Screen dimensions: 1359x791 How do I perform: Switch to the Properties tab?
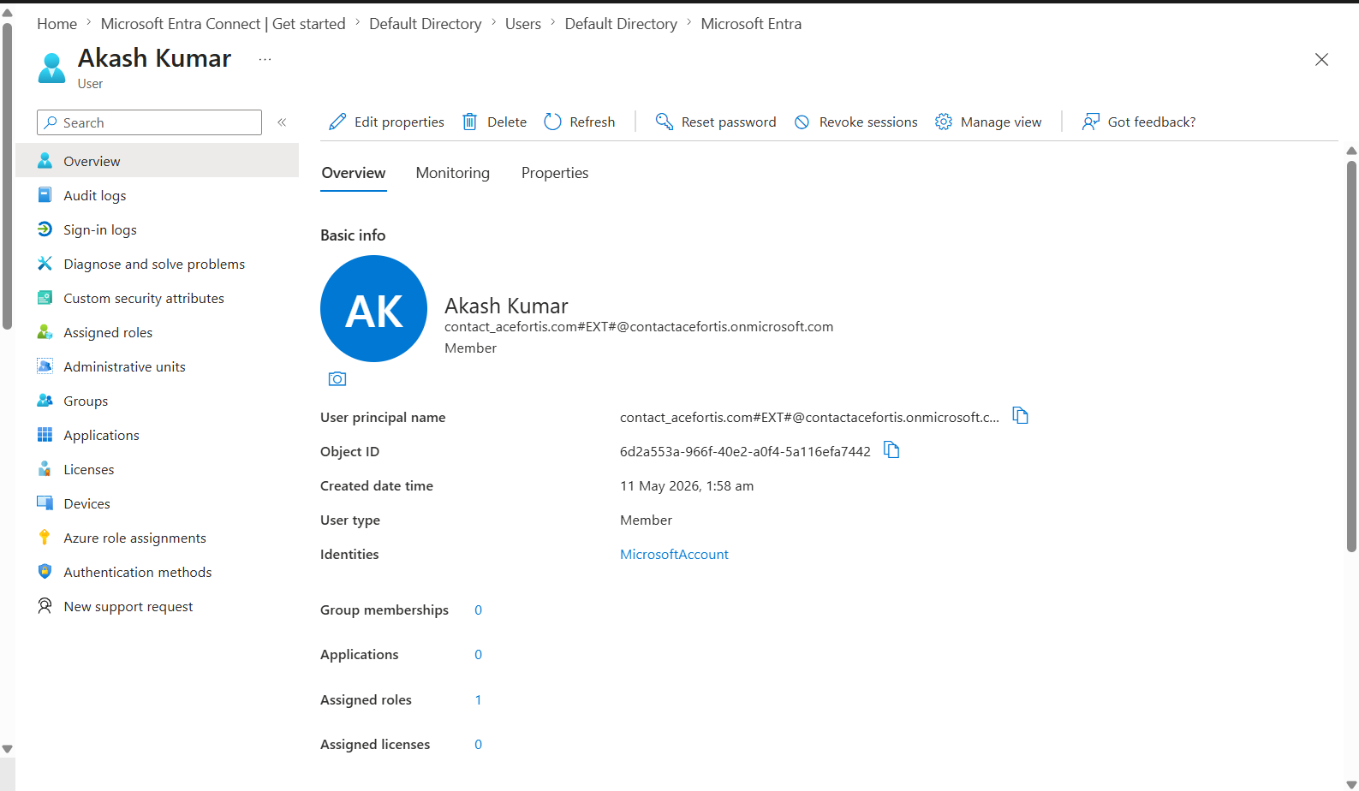pos(555,173)
